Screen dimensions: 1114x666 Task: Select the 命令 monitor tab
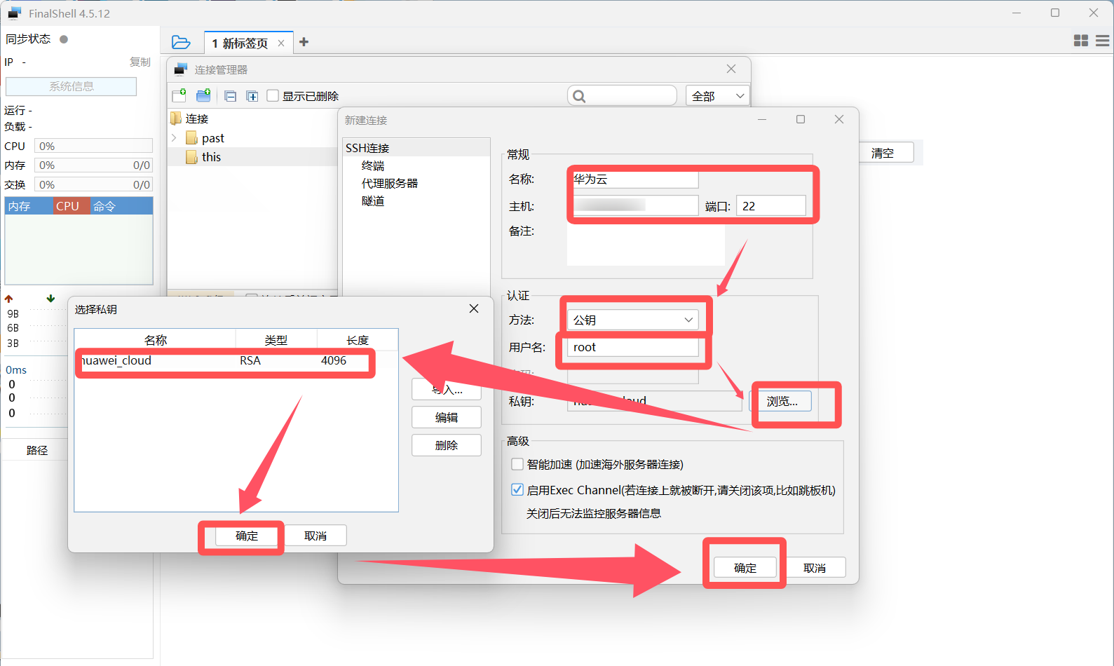pyautogui.click(x=121, y=206)
